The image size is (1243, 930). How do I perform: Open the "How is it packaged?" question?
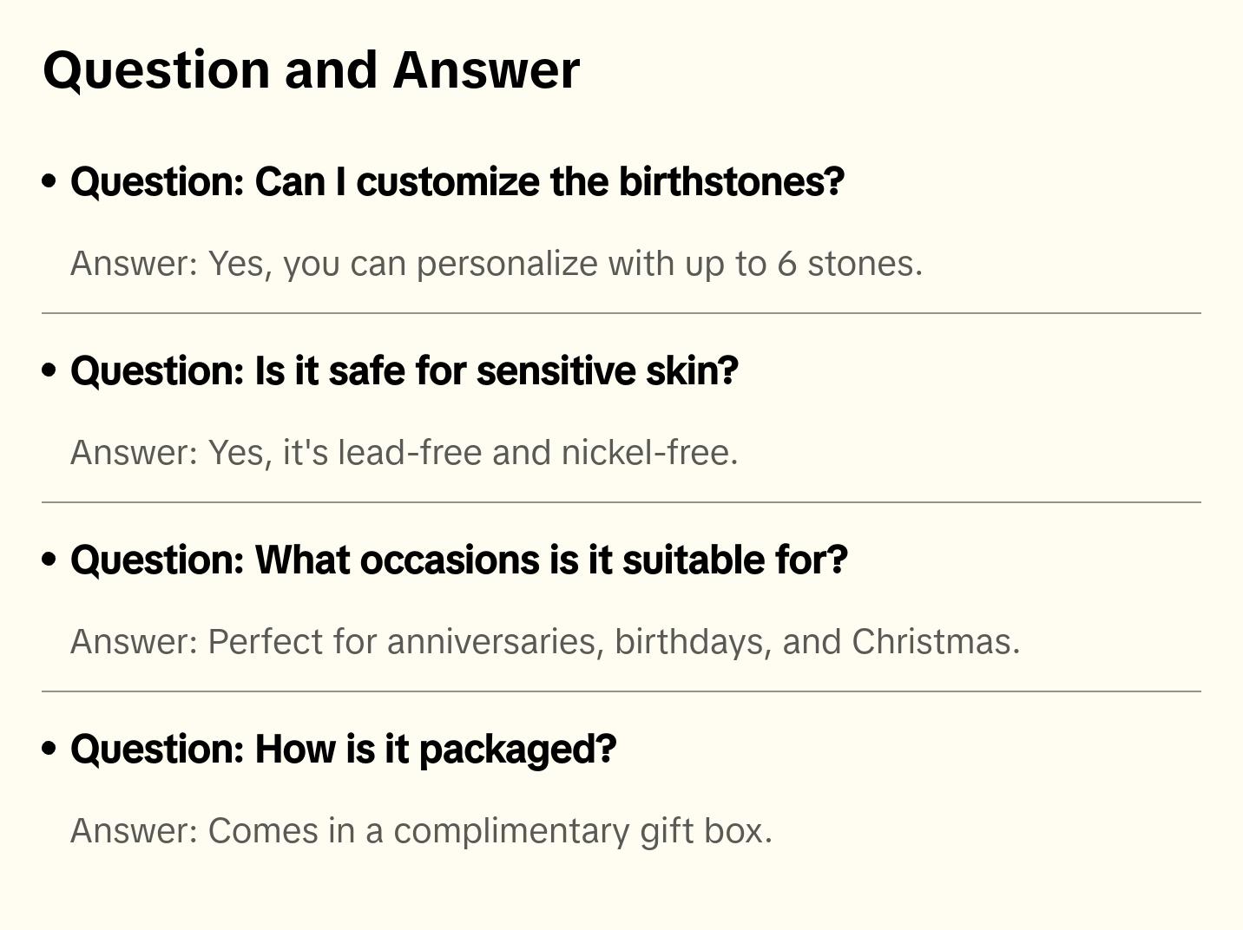click(343, 750)
